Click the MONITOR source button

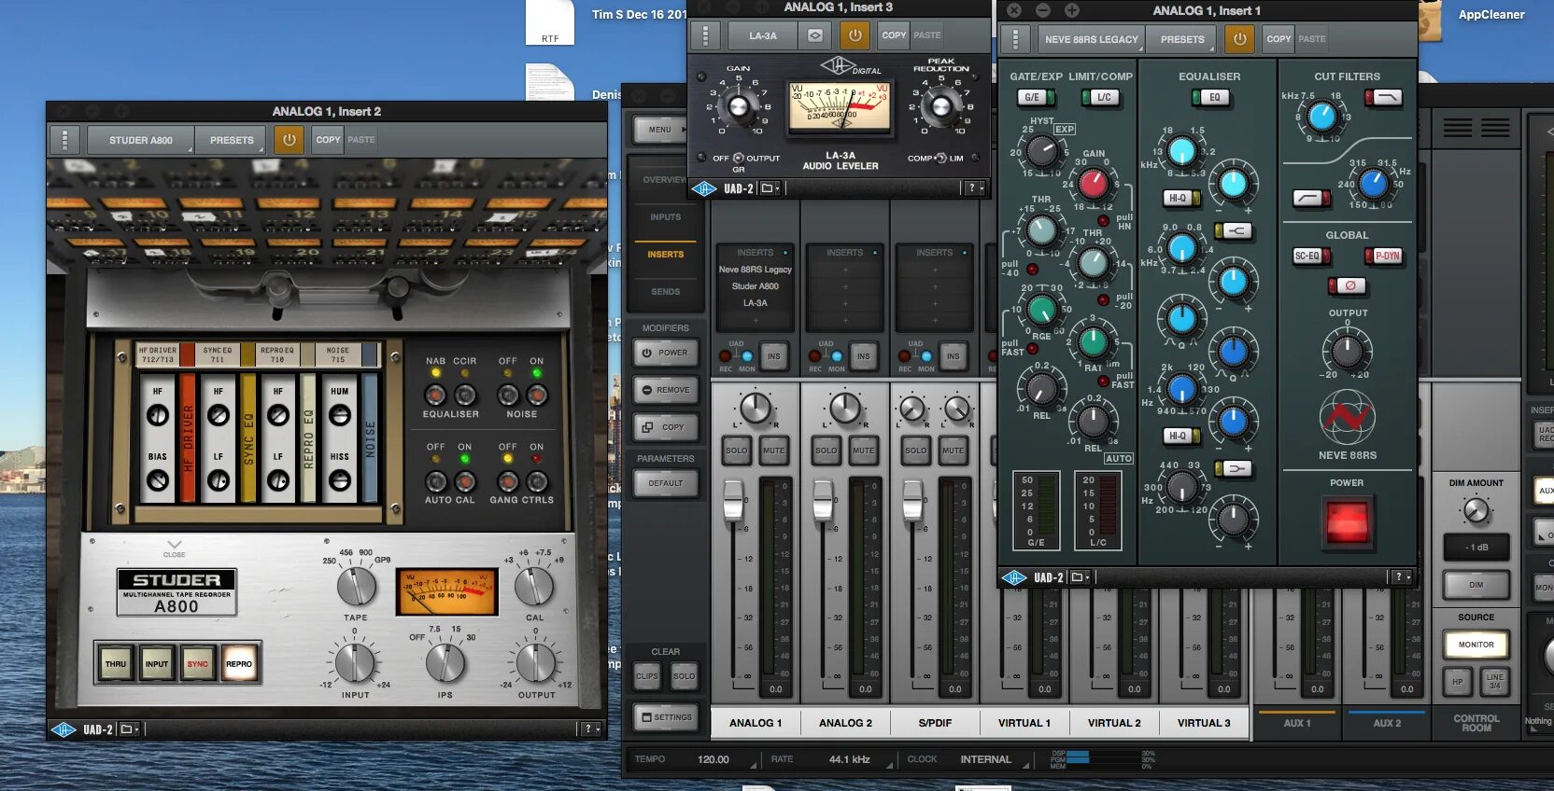pos(1476,645)
